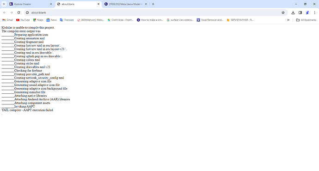Open the Chrome three-dot menu
Viewport: 319px width, 171px height.
[314, 12]
